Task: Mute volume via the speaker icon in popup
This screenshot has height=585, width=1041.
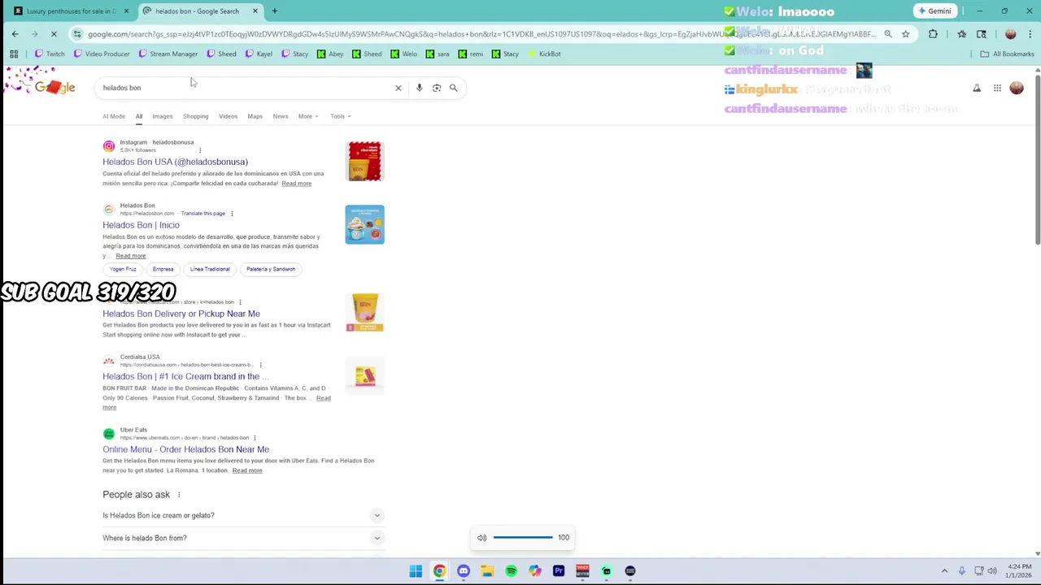Action: pyautogui.click(x=481, y=538)
